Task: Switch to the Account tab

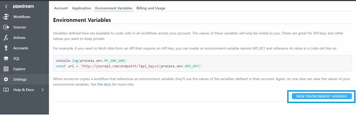Action: tap(61, 8)
